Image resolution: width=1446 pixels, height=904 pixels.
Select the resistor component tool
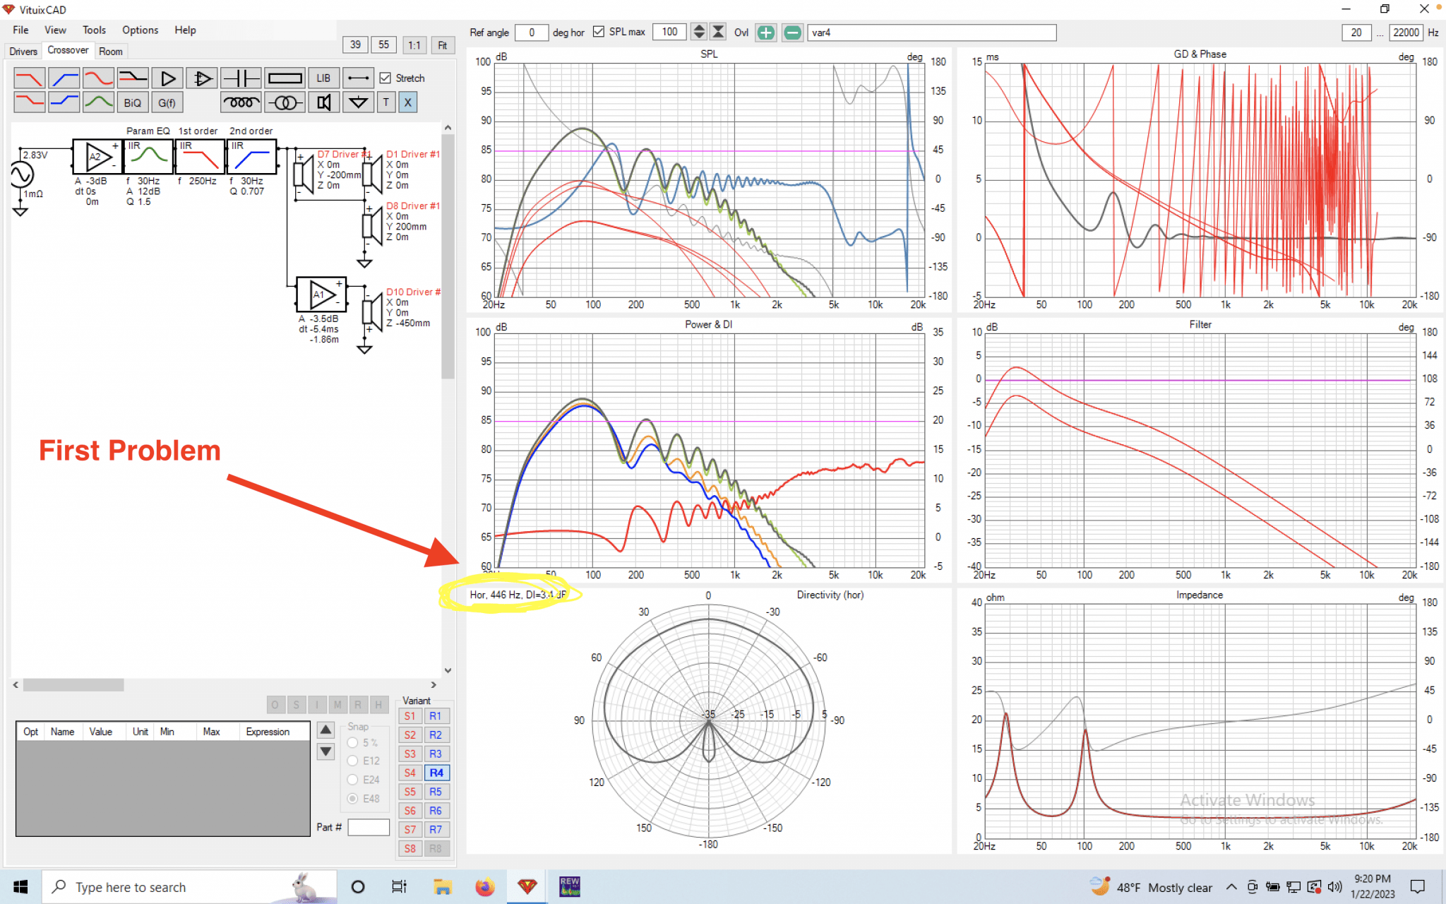[x=285, y=78]
